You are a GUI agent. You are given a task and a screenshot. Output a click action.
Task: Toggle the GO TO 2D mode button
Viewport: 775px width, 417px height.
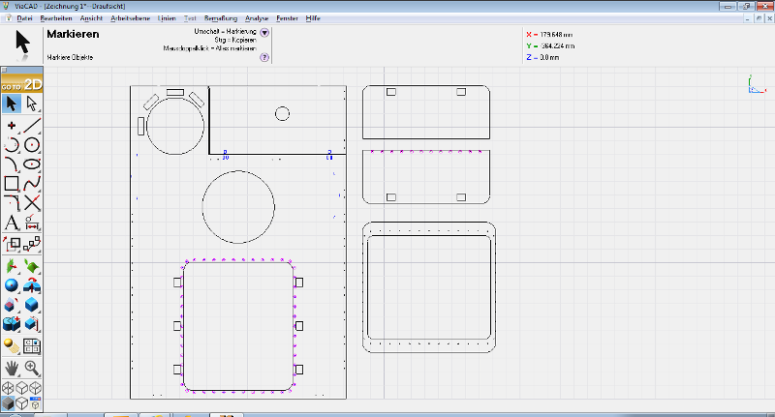click(21, 84)
